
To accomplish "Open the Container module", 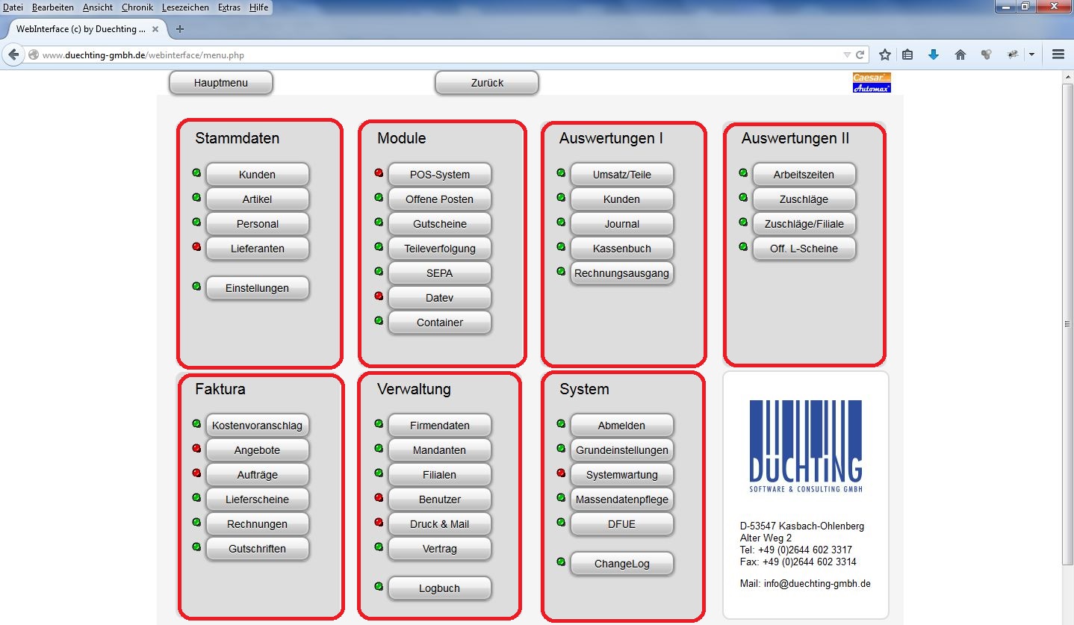I will coord(440,323).
